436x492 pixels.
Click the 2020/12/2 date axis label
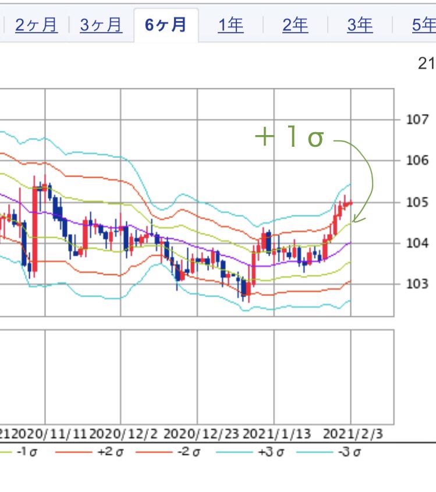pyautogui.click(x=123, y=434)
